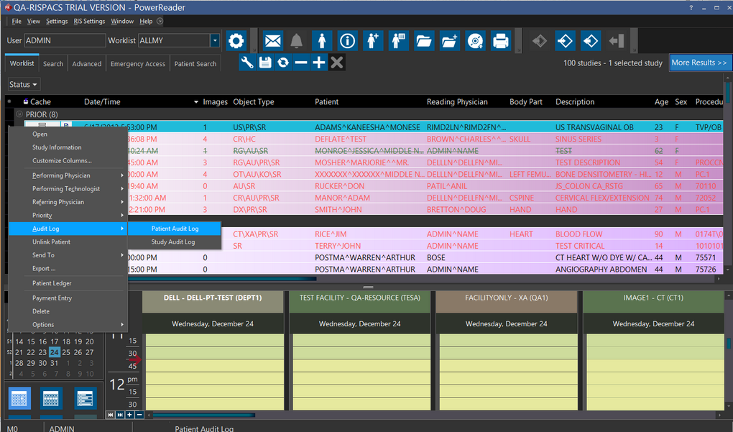Viewport: 733px width, 432px height.
Task: Click the wrench tool icon
Action: point(246,63)
